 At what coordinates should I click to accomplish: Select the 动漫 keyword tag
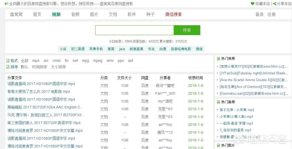163,49
